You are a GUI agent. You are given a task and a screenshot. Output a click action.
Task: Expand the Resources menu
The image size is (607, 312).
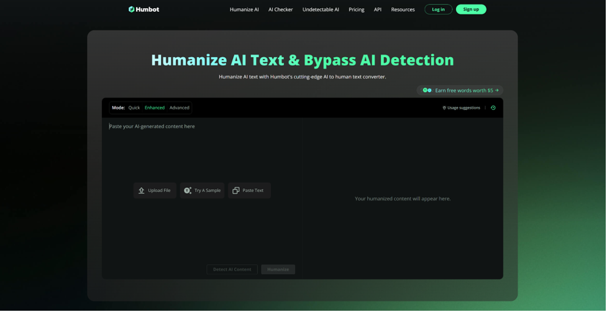click(x=403, y=10)
